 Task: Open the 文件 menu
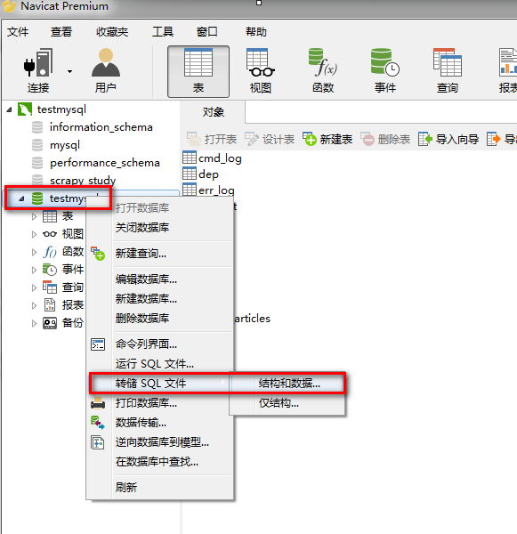(x=18, y=32)
